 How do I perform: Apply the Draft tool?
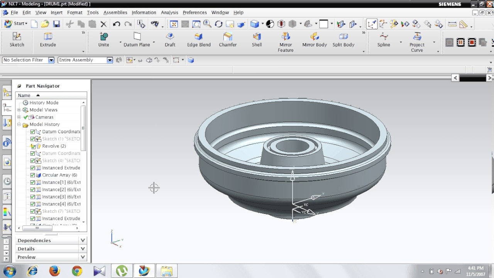170,40
